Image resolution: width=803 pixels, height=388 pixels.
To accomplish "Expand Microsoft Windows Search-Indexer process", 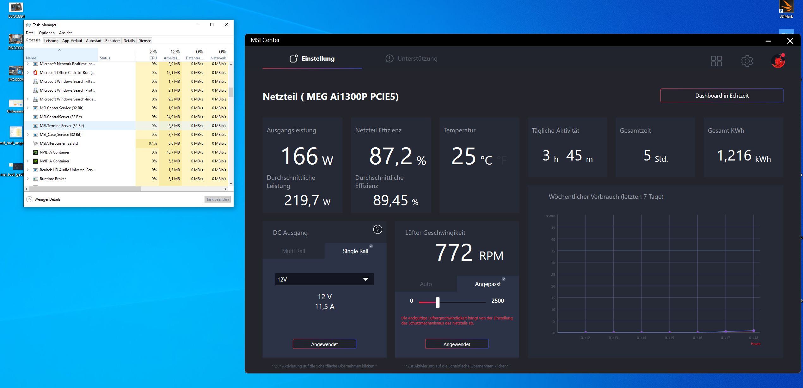I will click(x=28, y=99).
